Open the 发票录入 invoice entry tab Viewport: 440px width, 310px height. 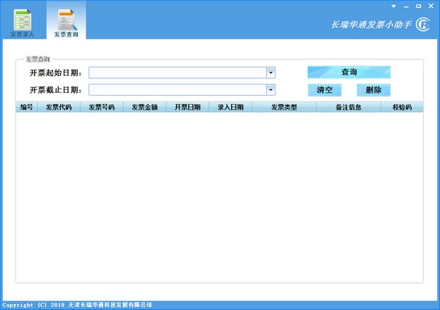tap(23, 23)
